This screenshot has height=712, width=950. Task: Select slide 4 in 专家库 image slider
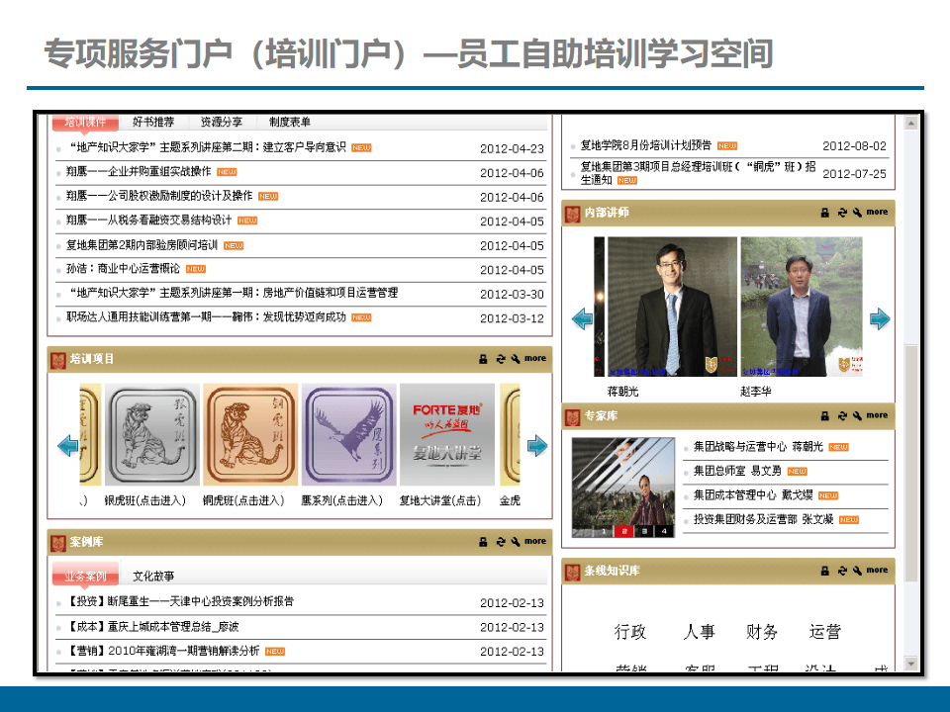click(665, 531)
